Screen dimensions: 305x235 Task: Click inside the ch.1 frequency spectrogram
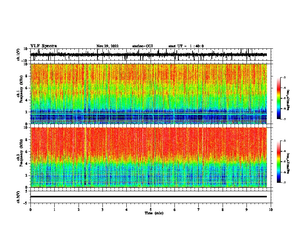[x=149, y=94]
